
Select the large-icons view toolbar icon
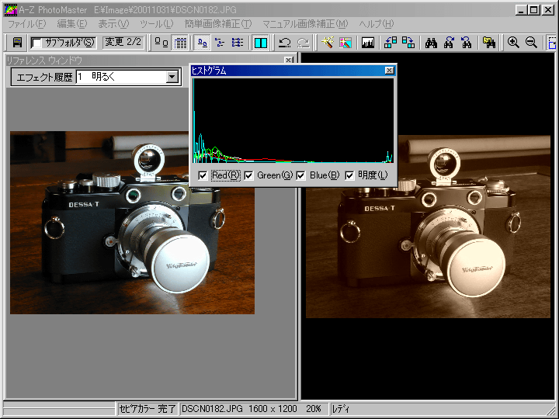161,43
